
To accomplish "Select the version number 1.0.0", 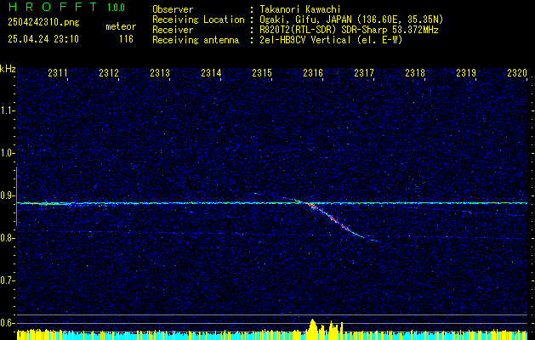I will 116,7.
